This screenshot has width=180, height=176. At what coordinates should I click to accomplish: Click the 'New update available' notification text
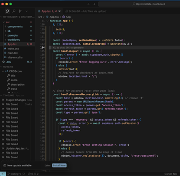(x=19, y=165)
